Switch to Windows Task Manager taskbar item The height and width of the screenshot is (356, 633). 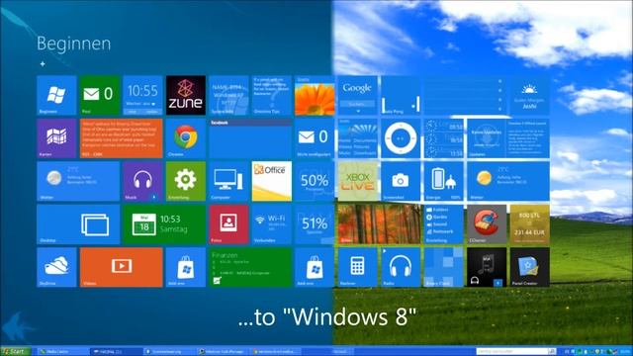[x=223, y=352]
